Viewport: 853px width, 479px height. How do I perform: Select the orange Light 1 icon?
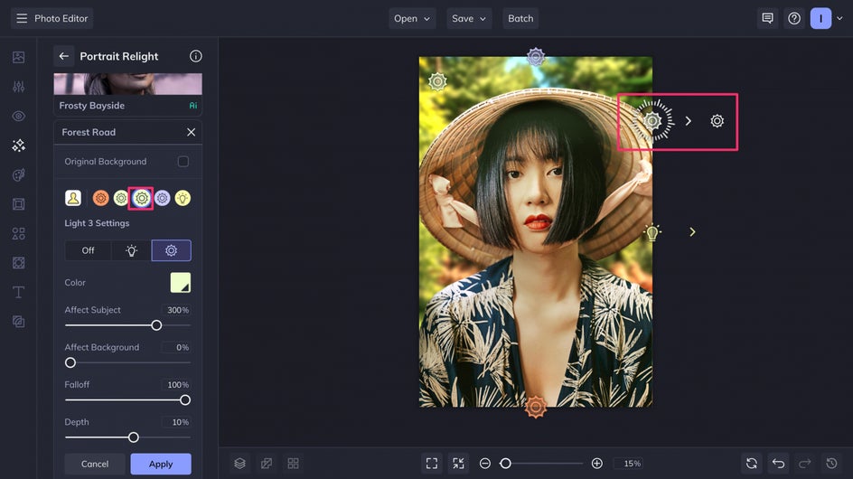tap(100, 198)
